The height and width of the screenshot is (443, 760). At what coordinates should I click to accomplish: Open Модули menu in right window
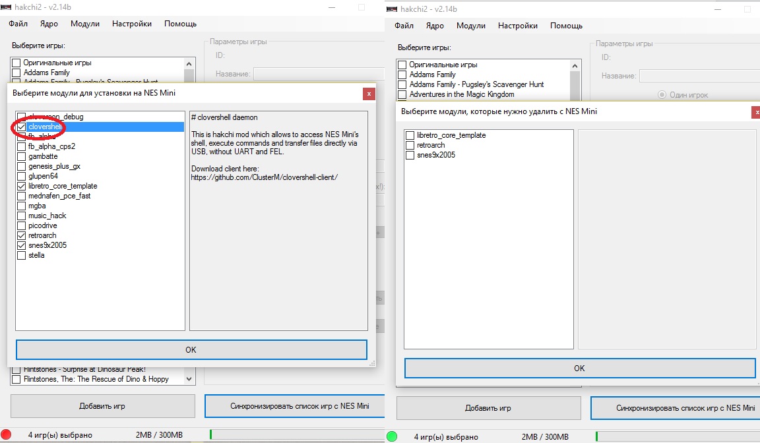point(470,26)
